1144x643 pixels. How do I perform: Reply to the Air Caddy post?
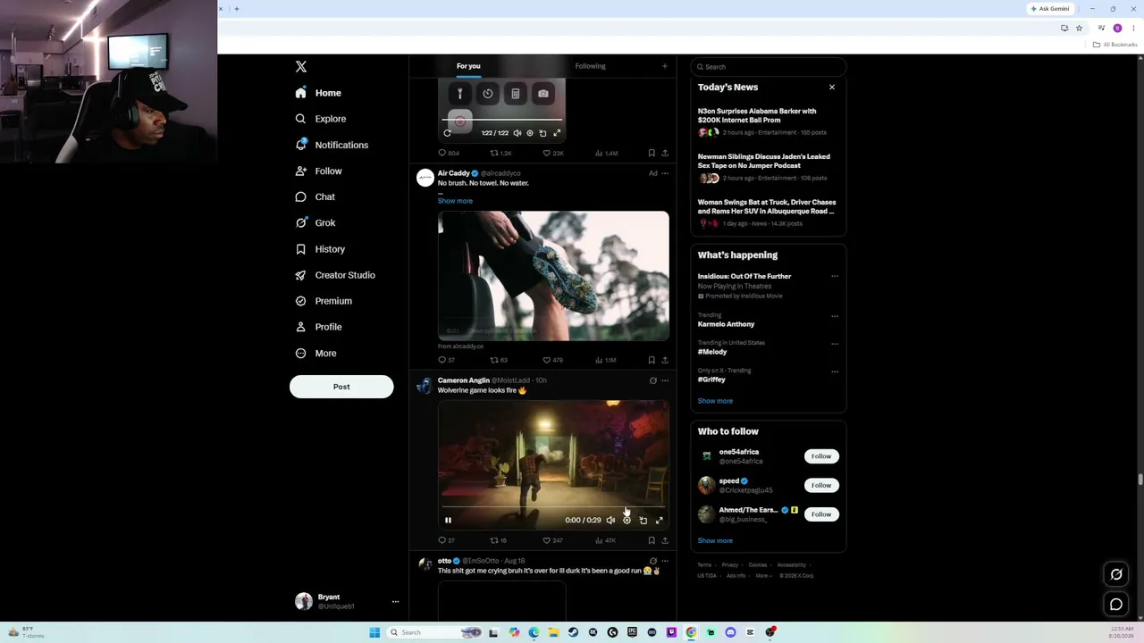446,361
